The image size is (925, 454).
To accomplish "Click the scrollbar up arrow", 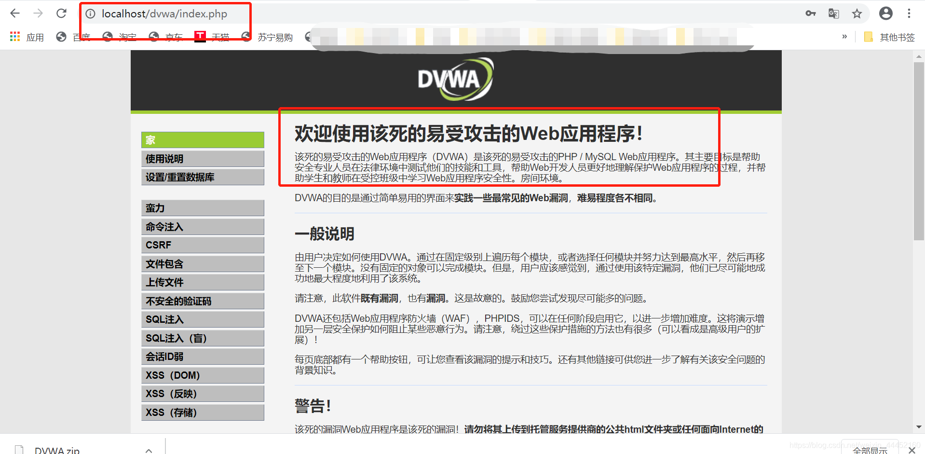I will pyautogui.click(x=919, y=56).
